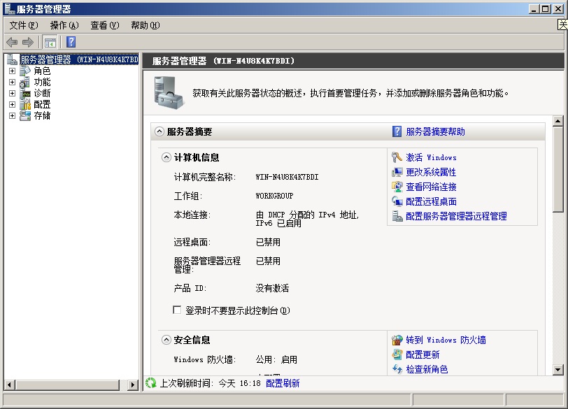The height and width of the screenshot is (409, 568).
Task: Open the 帮助(H) menu
Action: [x=145, y=25]
